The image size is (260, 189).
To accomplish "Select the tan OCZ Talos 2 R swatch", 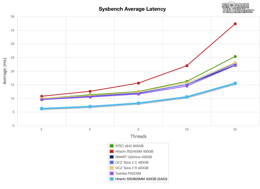I will tap(112, 168).
